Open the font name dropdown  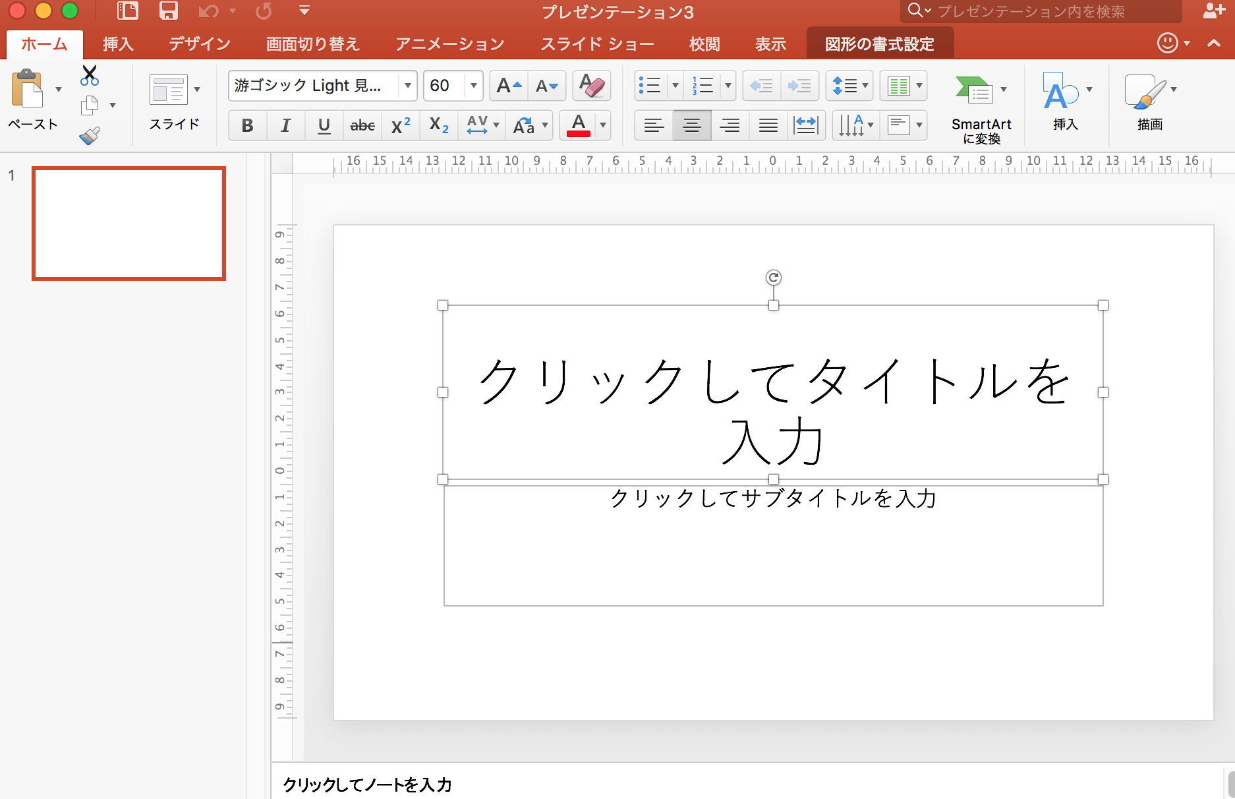click(x=407, y=86)
